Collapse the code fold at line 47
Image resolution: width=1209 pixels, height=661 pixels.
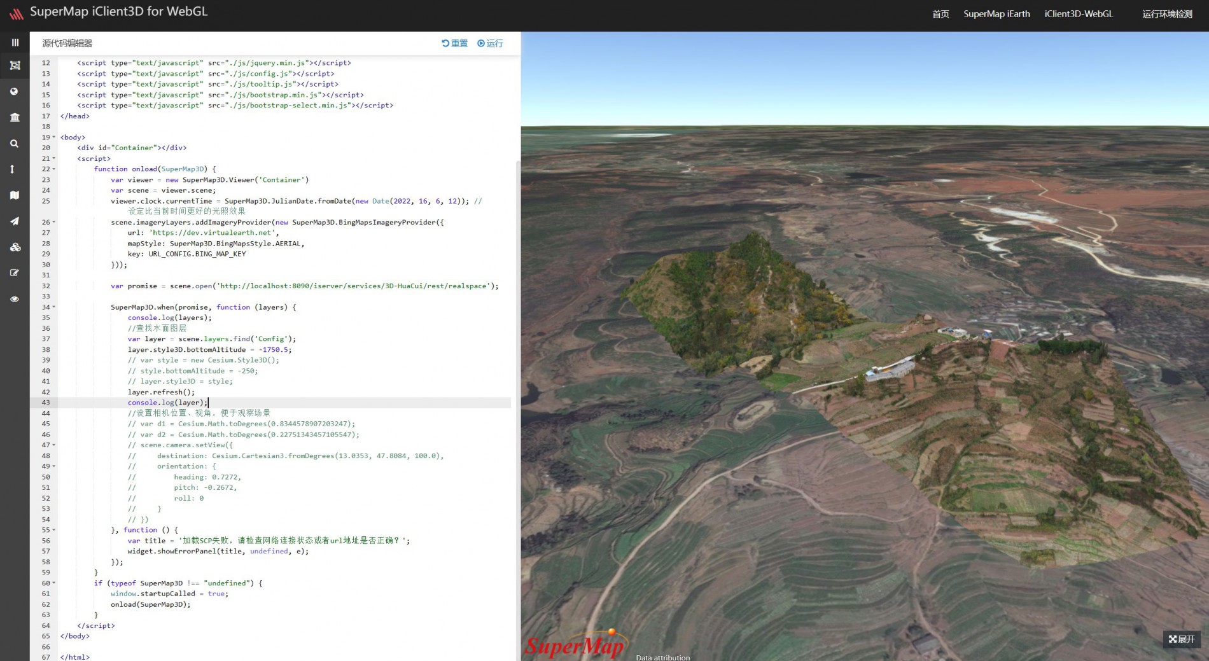(x=54, y=445)
